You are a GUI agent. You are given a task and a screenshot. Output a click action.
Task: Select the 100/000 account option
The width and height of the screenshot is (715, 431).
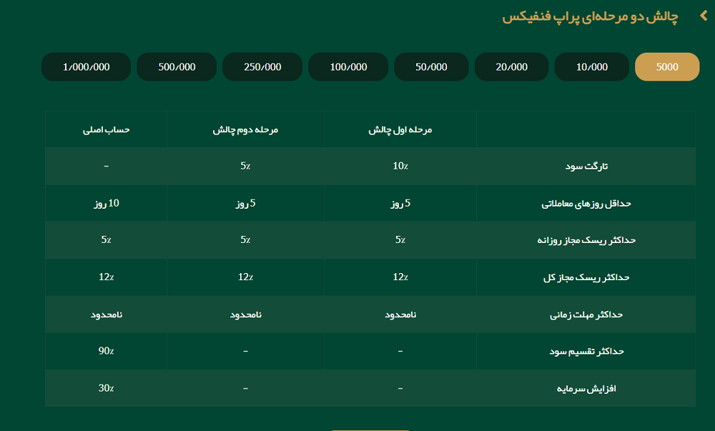pos(348,66)
